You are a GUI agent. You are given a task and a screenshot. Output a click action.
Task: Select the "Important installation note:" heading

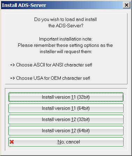click(x=66, y=39)
